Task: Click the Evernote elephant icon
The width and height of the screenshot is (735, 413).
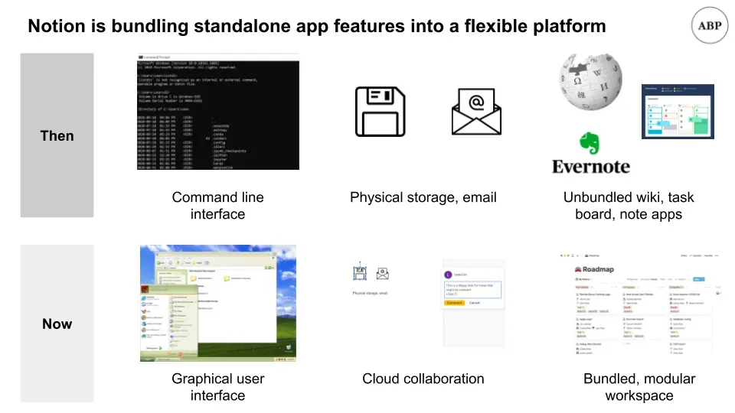Action: click(592, 144)
